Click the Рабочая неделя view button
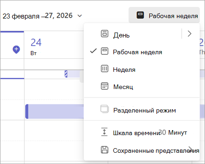Image resolution: width=205 pixels, height=164 pixels. pyautogui.click(x=164, y=15)
